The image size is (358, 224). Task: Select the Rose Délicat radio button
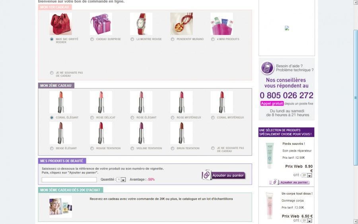point(92,118)
